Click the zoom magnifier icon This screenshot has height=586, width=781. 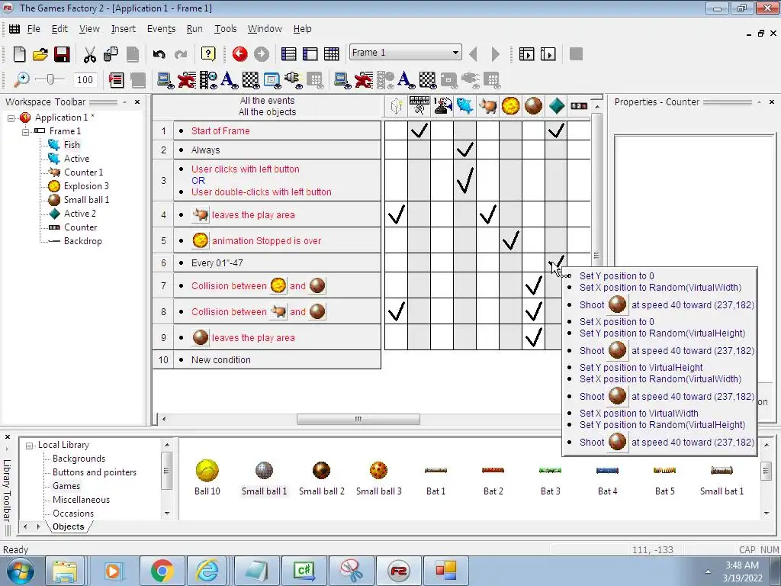pyautogui.click(x=21, y=79)
